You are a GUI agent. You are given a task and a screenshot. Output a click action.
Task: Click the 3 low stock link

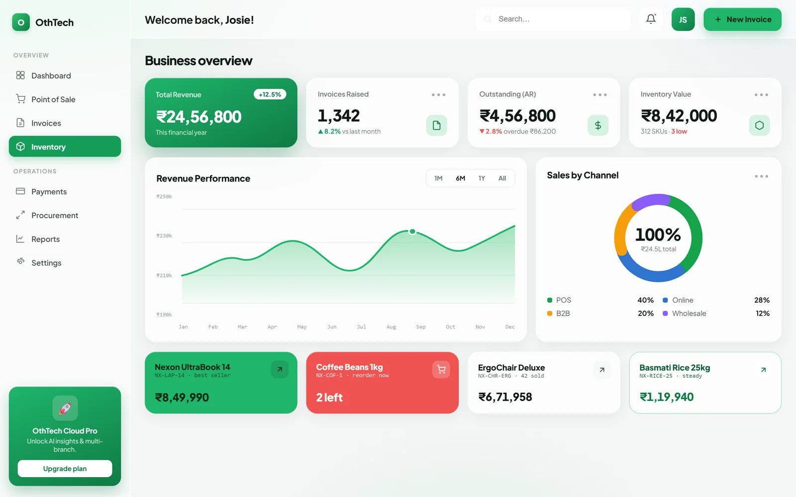click(x=679, y=132)
